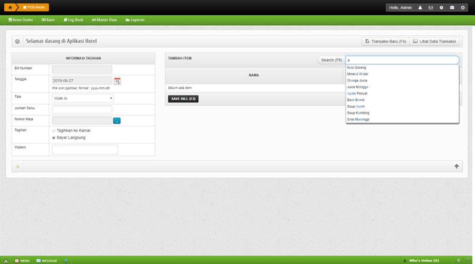Choose Nasi Goreng from suggestion list
This screenshot has width=475, height=264.
[357, 68]
